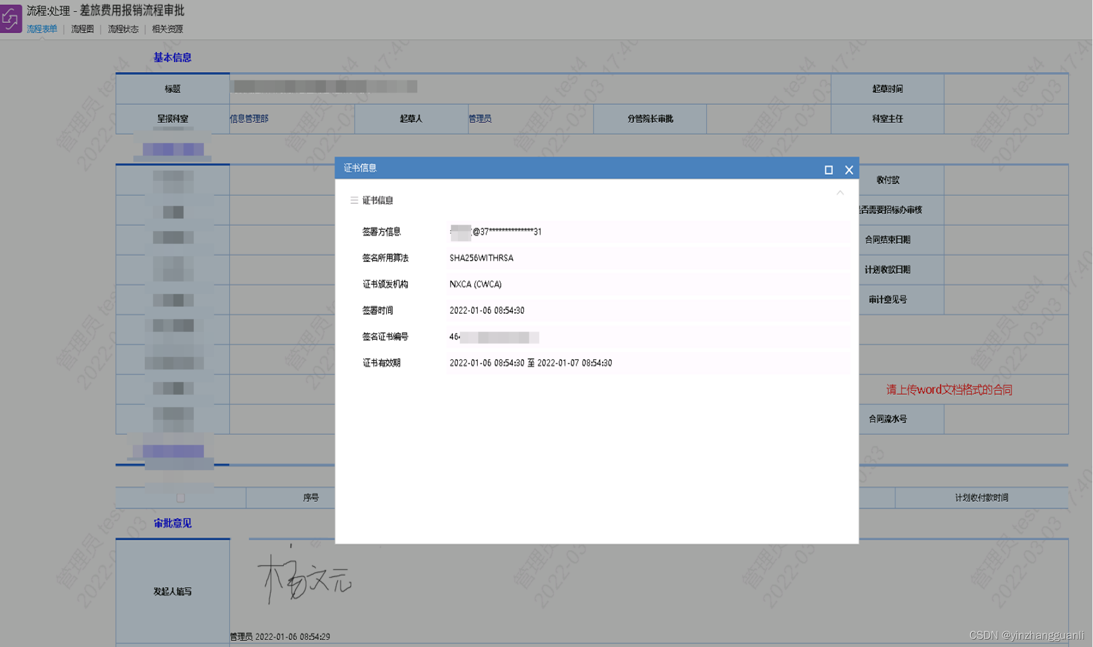1093x647 pixels.
Task: Click the 标题 field blurred value
Action: [324, 87]
